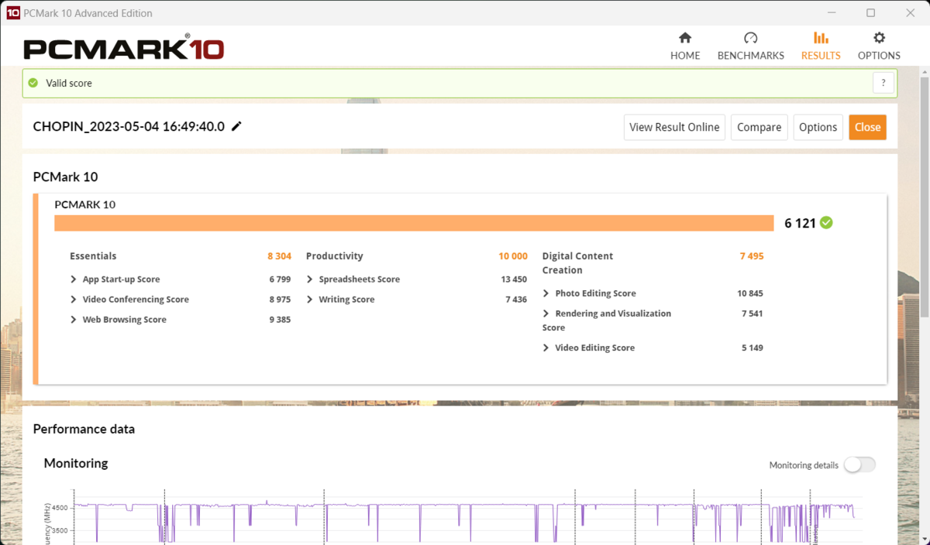The height and width of the screenshot is (545, 930).
Task: Click the Video Conferencing value 8 975
Action: pyautogui.click(x=280, y=300)
